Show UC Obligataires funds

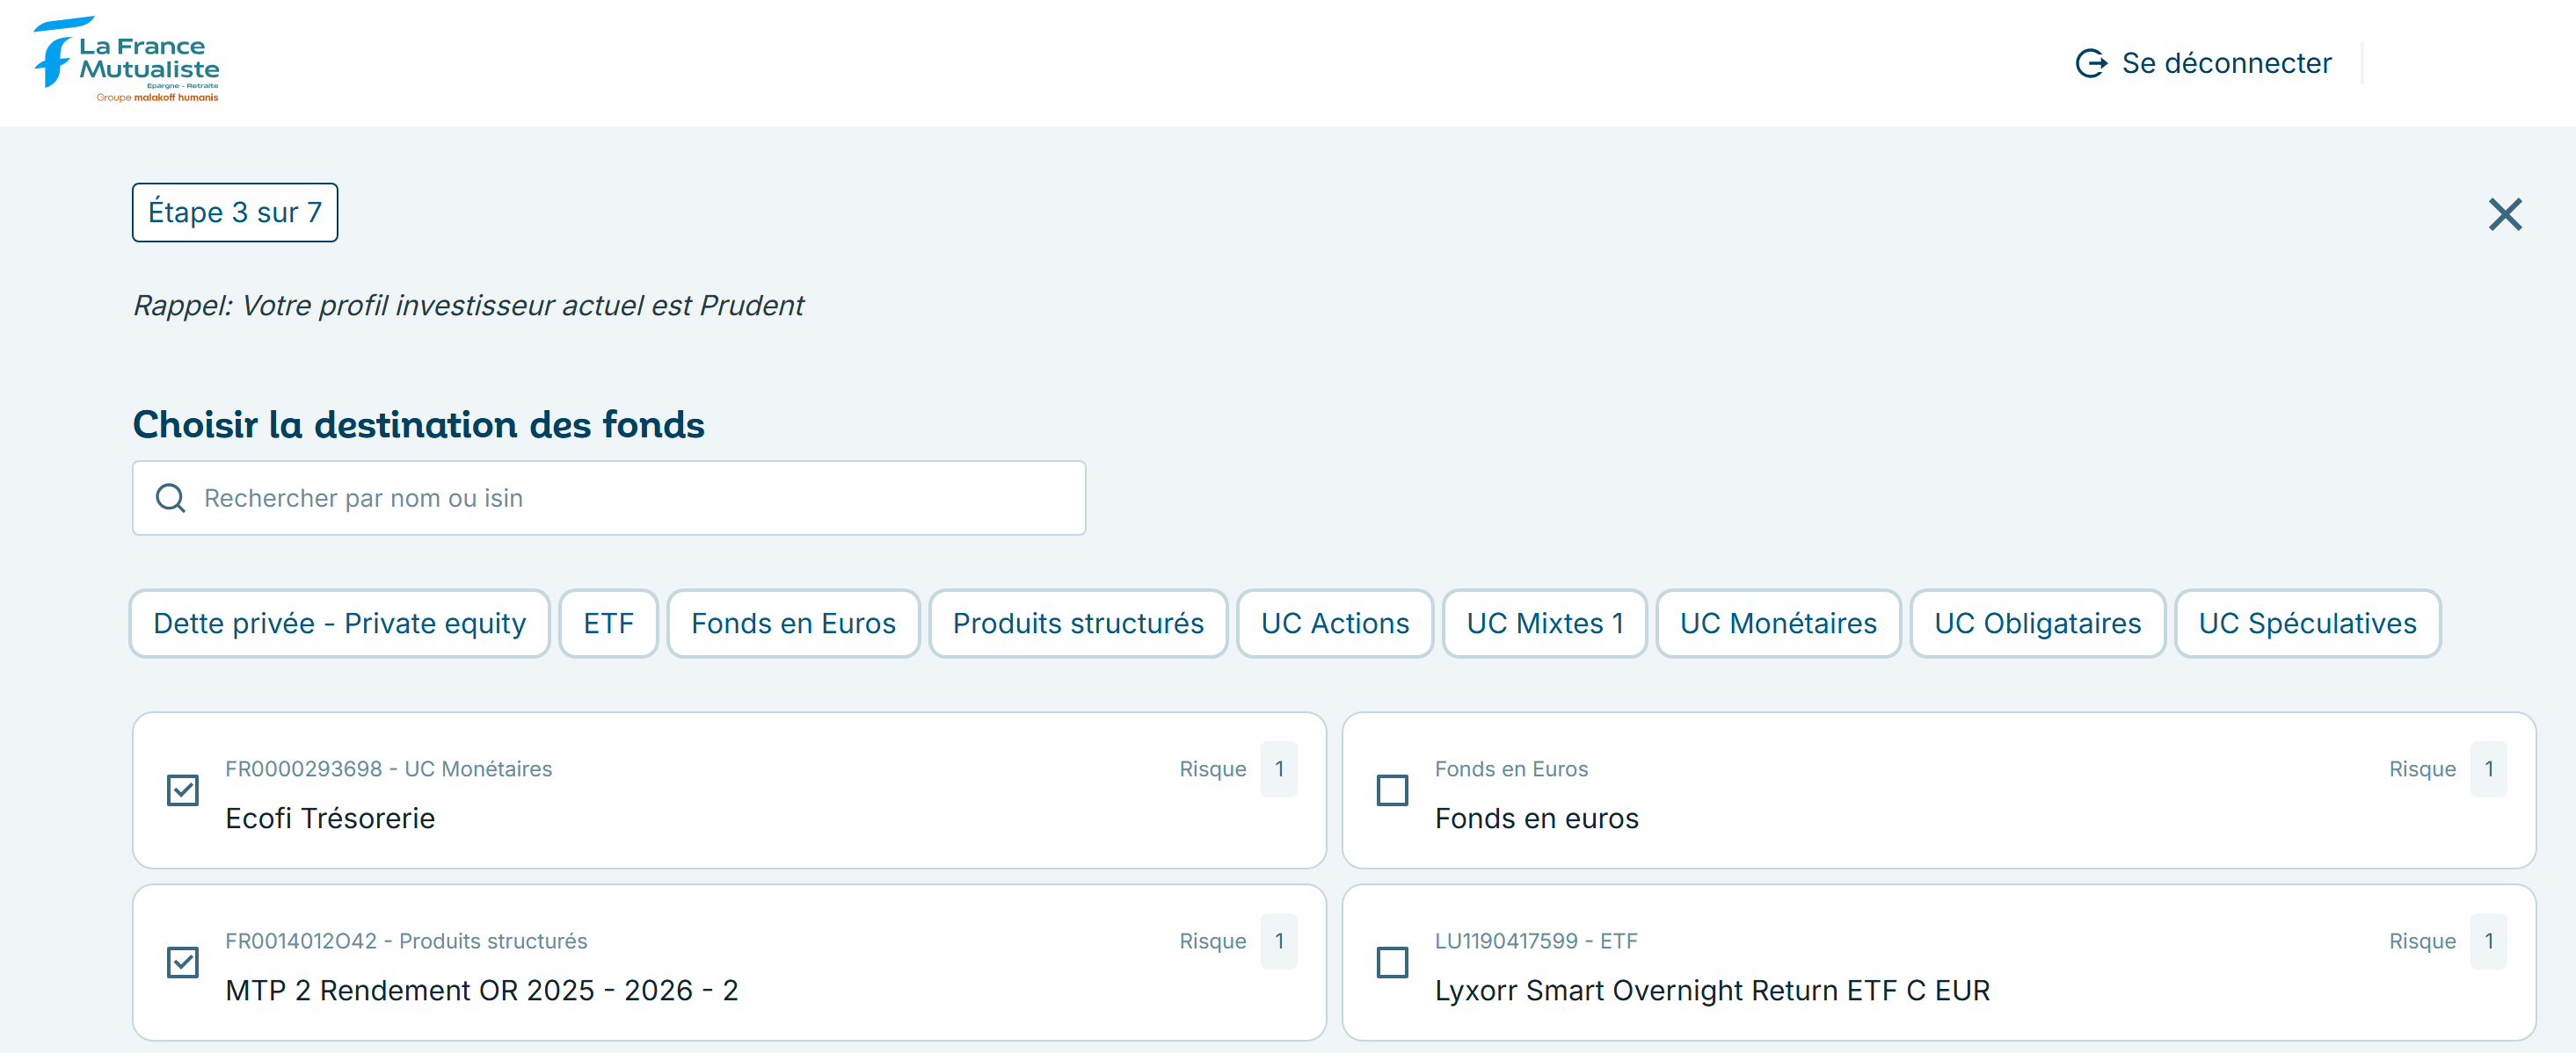(x=2037, y=624)
